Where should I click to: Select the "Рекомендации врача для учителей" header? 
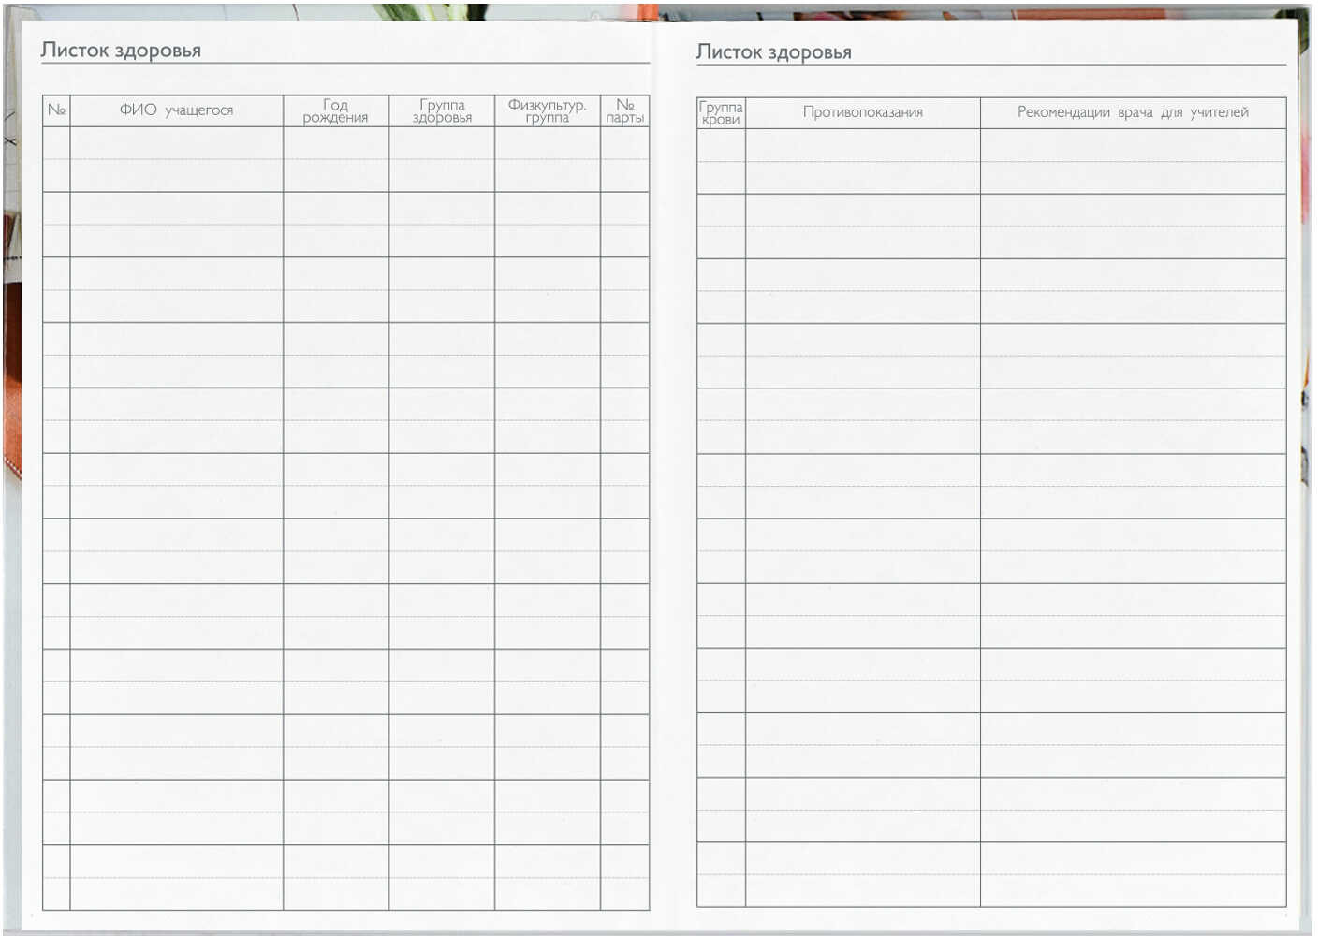click(x=1133, y=112)
